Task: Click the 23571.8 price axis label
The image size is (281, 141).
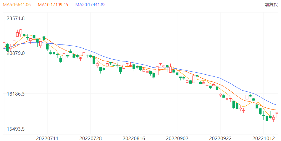Action: coord(16,18)
